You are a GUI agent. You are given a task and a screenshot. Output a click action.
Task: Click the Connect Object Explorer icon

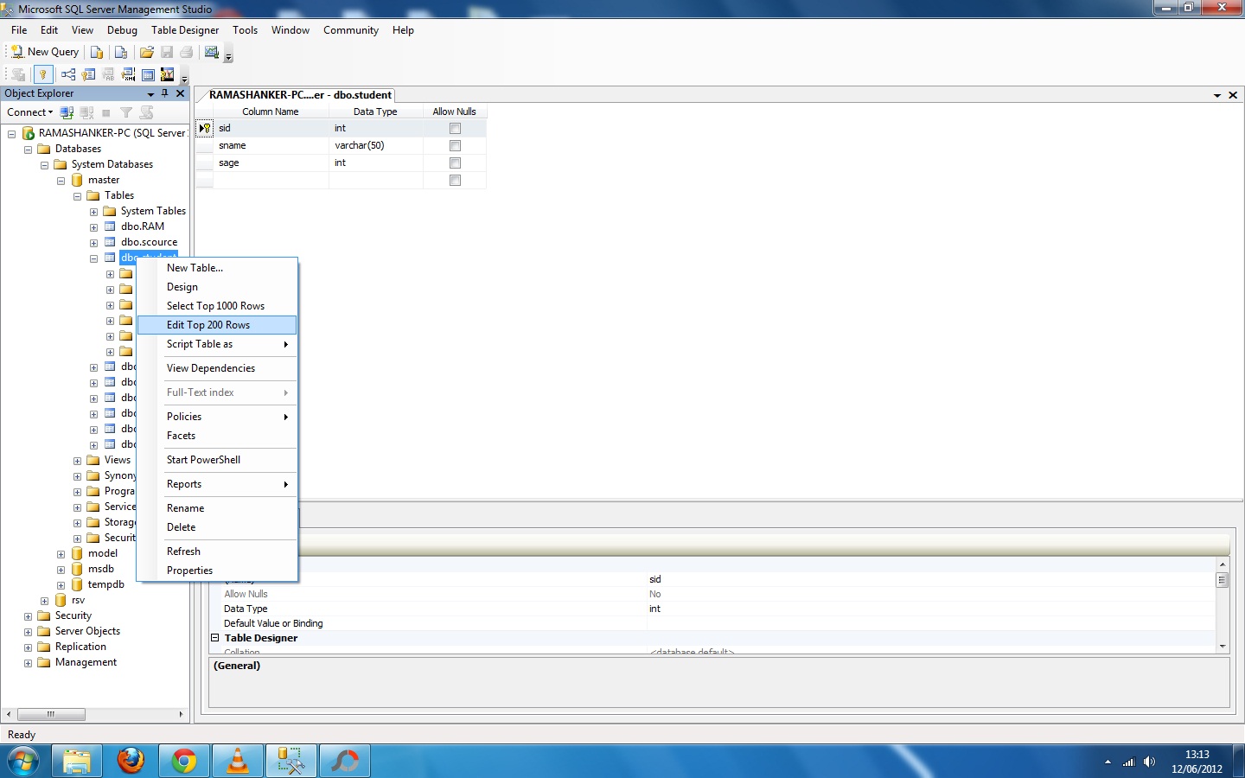[67, 112]
